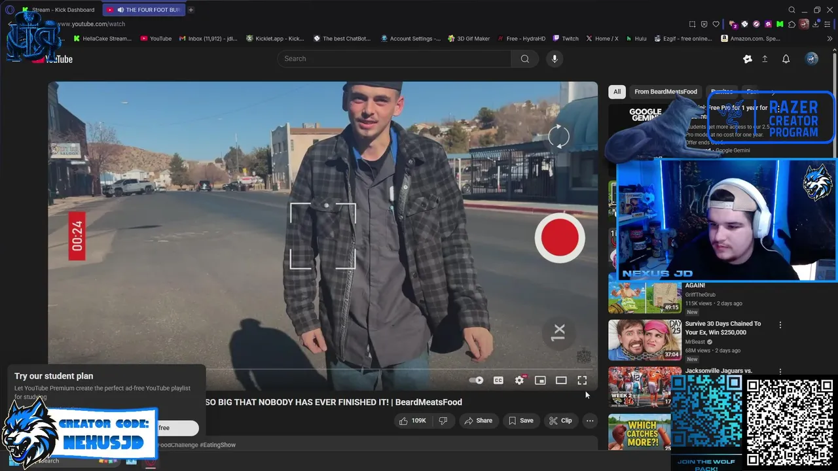Open ad blocker shield icon
This screenshot has width=838, height=471.
tap(704, 24)
